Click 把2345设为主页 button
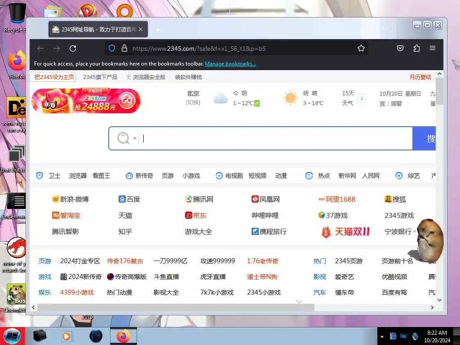 [54, 77]
